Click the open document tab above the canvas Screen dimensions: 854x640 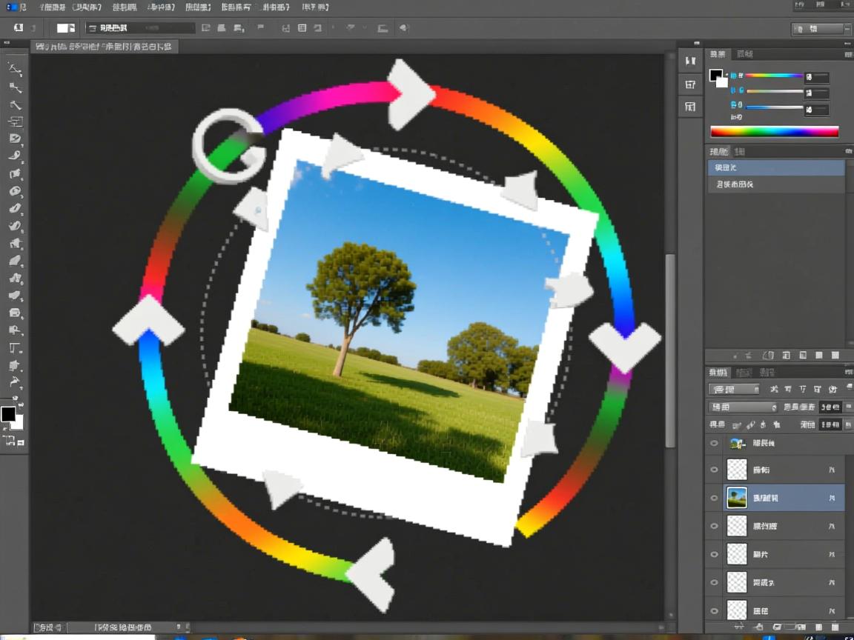point(104,47)
